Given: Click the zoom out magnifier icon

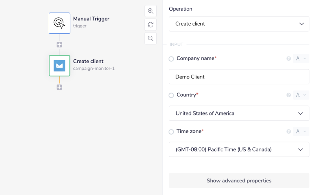Looking at the screenshot, I should coord(150,38).
